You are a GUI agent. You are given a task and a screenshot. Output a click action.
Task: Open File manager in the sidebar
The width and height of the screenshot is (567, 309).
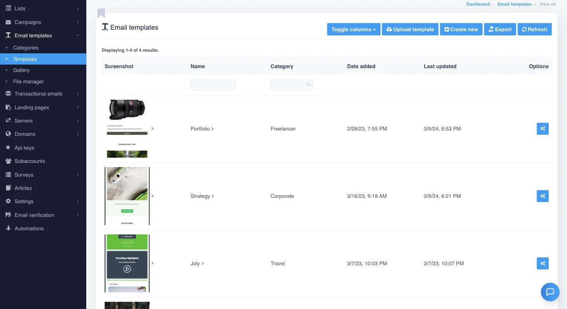pyautogui.click(x=28, y=81)
